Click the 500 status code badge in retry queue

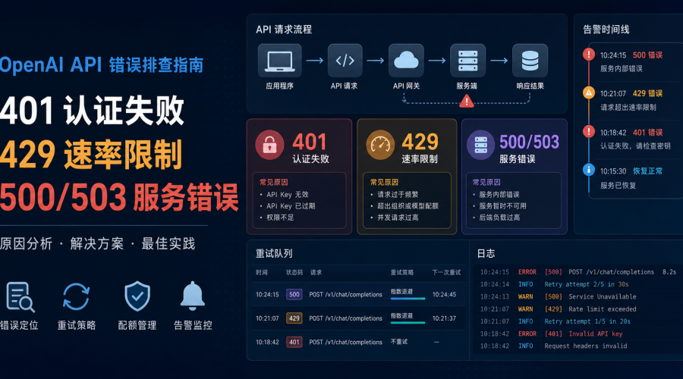(x=294, y=294)
